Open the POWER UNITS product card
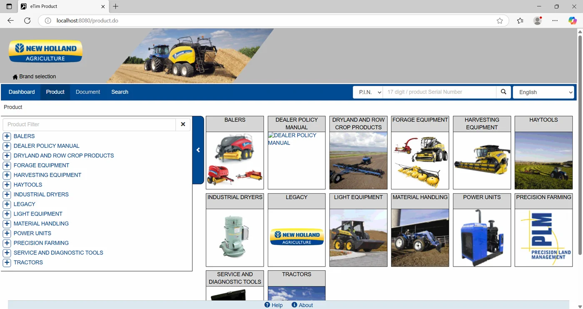Image resolution: width=583 pixels, height=309 pixels. [482, 230]
